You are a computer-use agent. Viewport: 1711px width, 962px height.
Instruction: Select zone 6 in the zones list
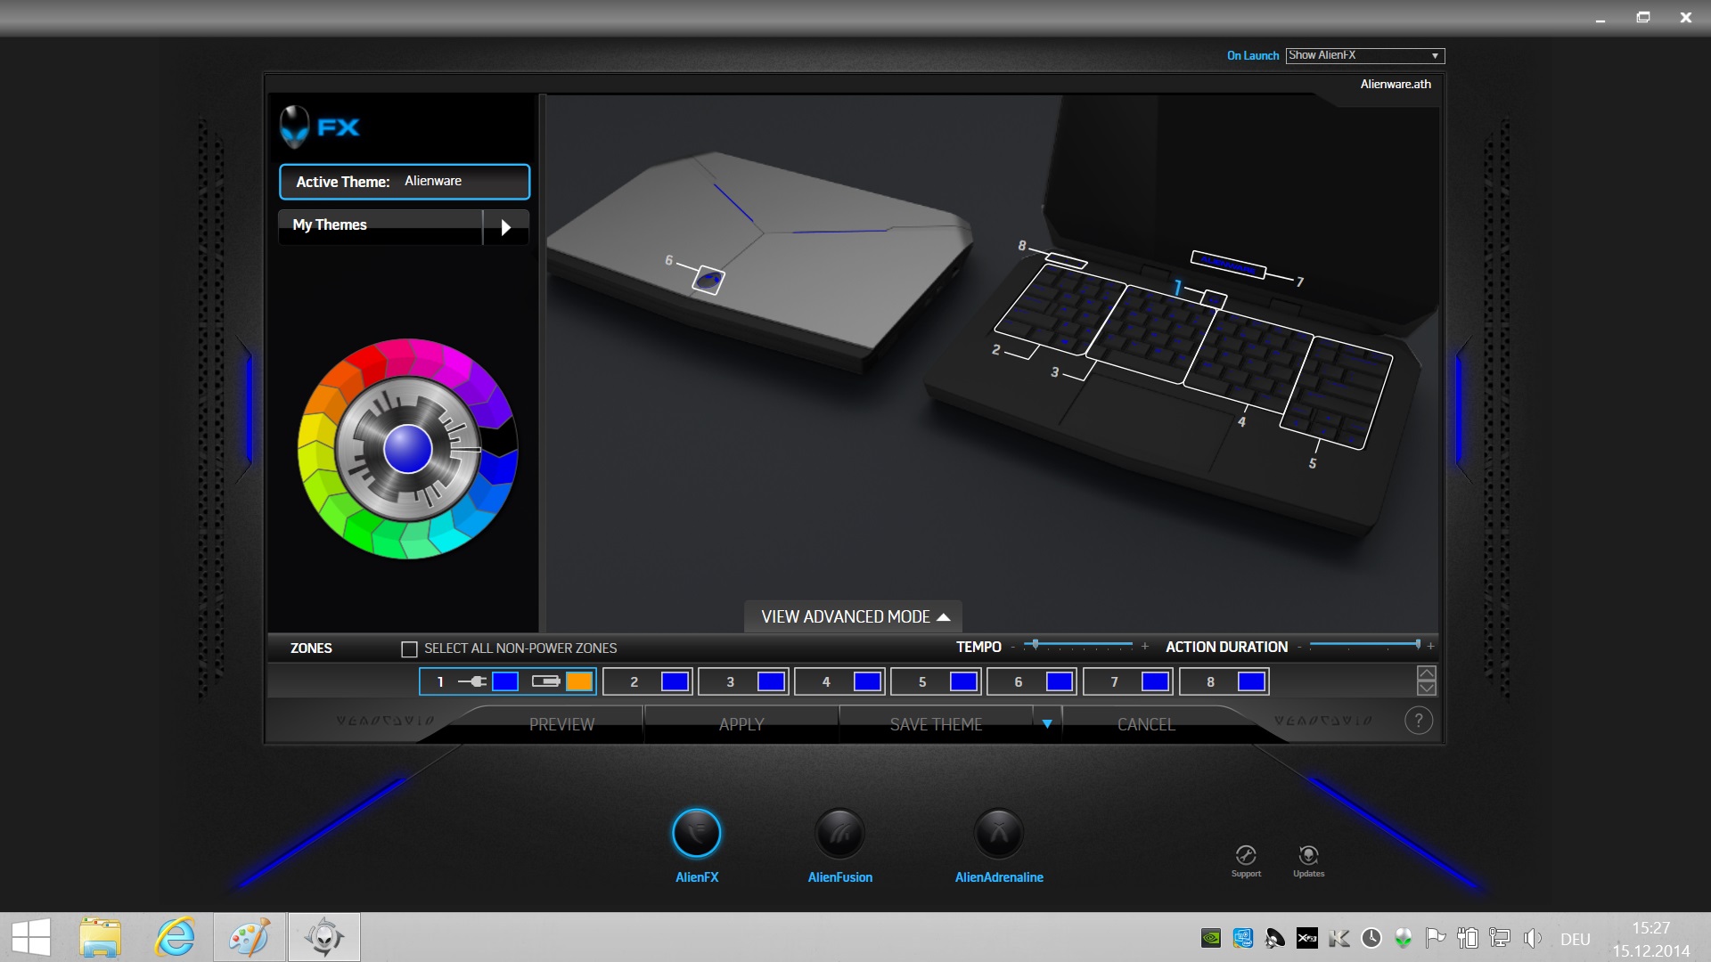[1019, 682]
